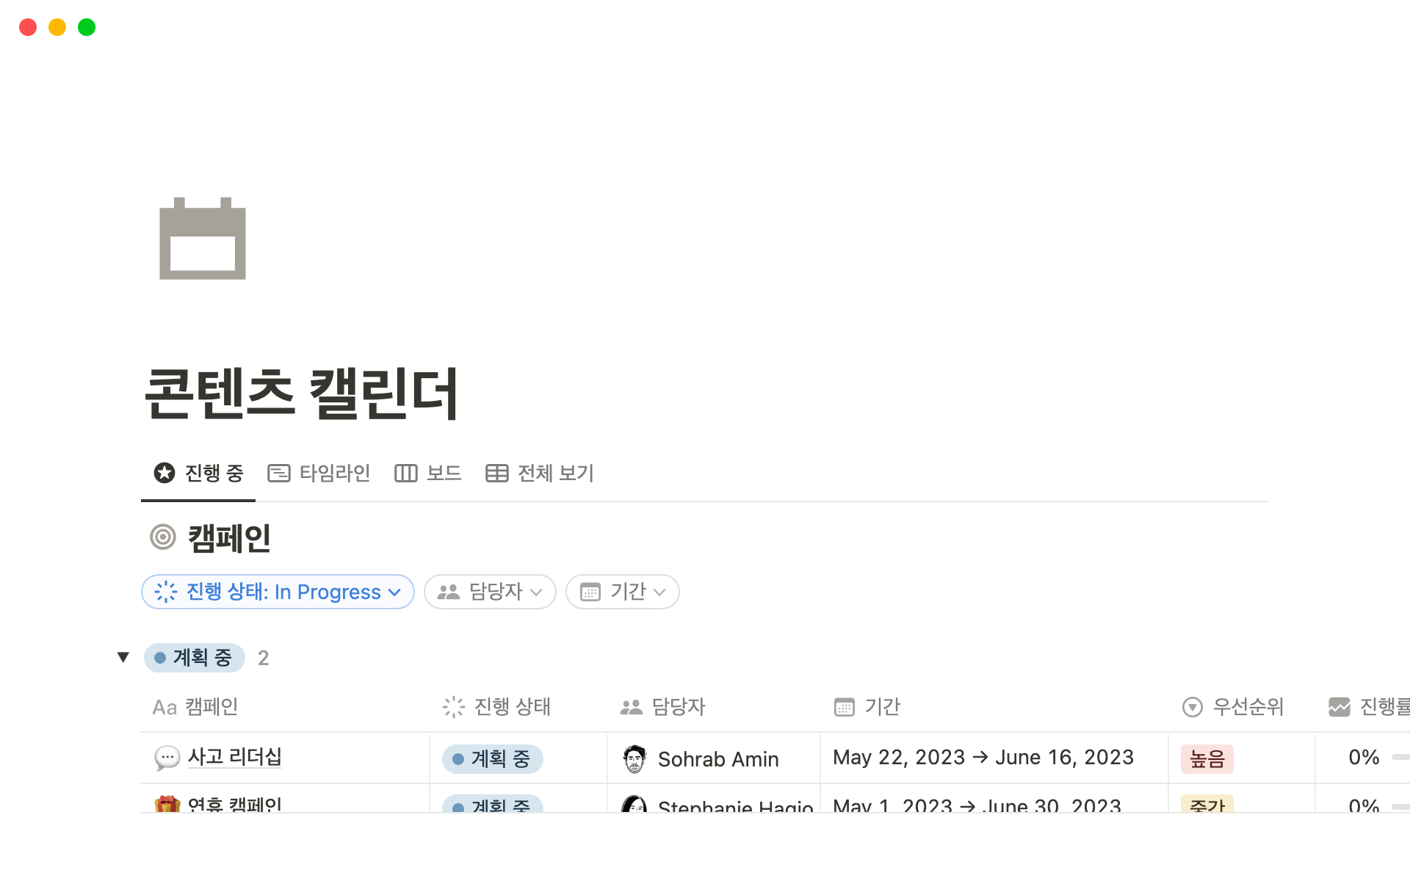This screenshot has height=881, width=1410.
Task: Click the 계획 중 status badge in first row
Action: tap(492, 758)
